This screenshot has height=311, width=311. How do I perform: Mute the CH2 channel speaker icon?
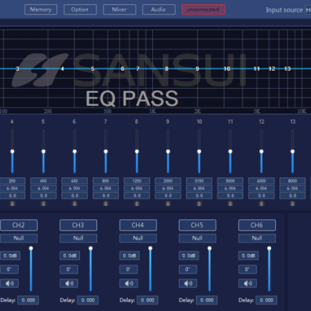9,283
